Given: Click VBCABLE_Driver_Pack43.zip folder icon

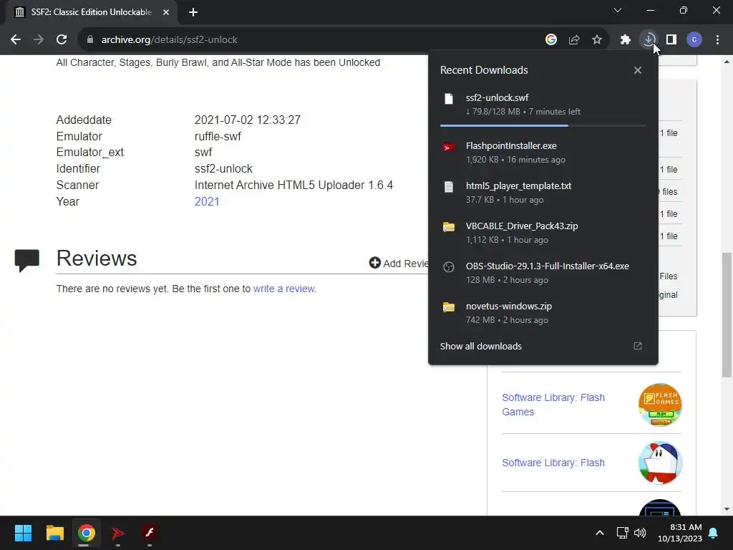Looking at the screenshot, I should click(x=449, y=227).
